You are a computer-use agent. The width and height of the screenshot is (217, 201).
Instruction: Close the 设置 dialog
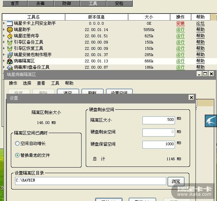191,98
